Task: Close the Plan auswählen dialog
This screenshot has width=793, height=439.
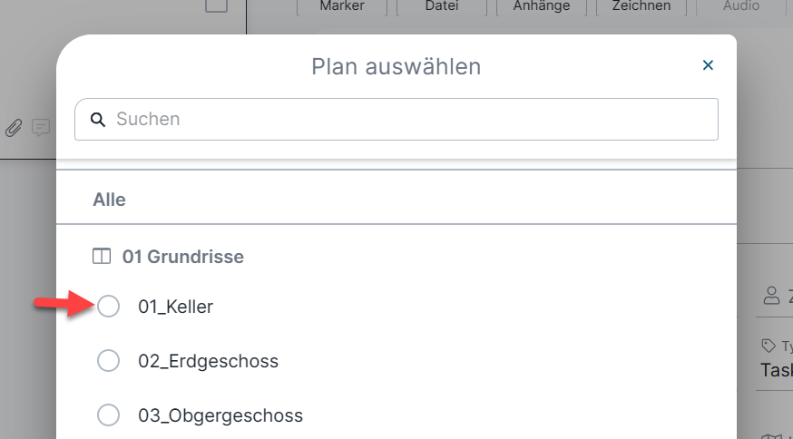Action: (708, 65)
